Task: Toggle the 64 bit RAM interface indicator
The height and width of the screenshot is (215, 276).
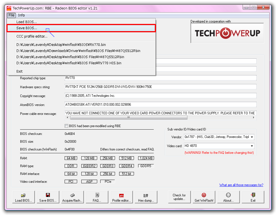Action: [71, 174]
